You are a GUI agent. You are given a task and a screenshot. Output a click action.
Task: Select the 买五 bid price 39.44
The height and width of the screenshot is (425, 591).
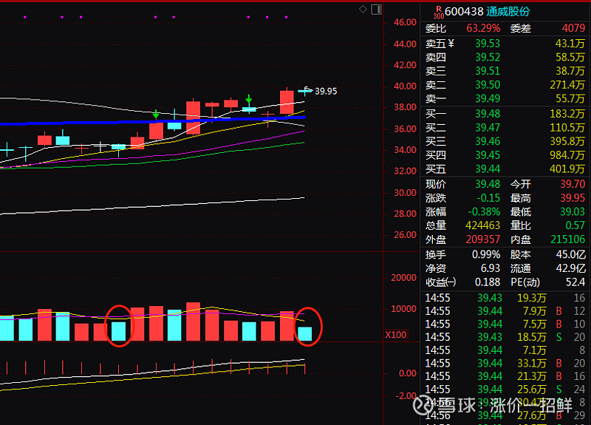(488, 169)
